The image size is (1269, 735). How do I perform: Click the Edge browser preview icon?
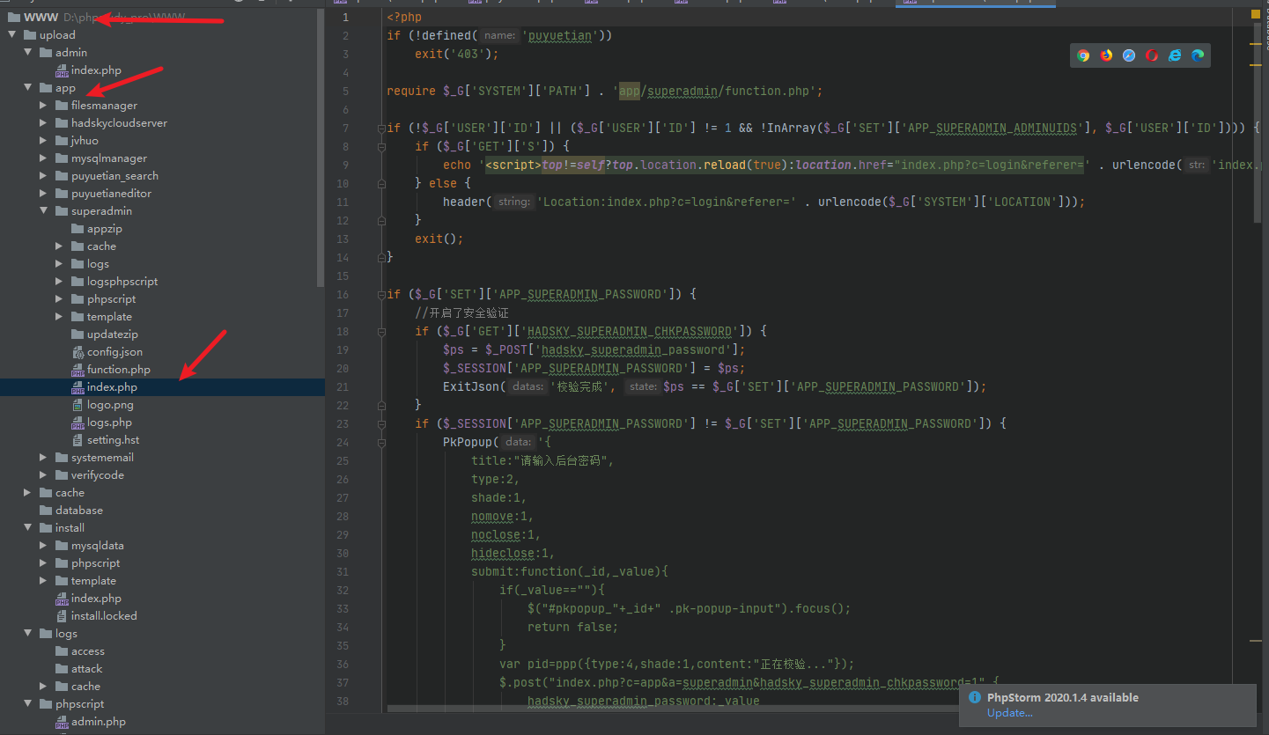(x=1198, y=55)
